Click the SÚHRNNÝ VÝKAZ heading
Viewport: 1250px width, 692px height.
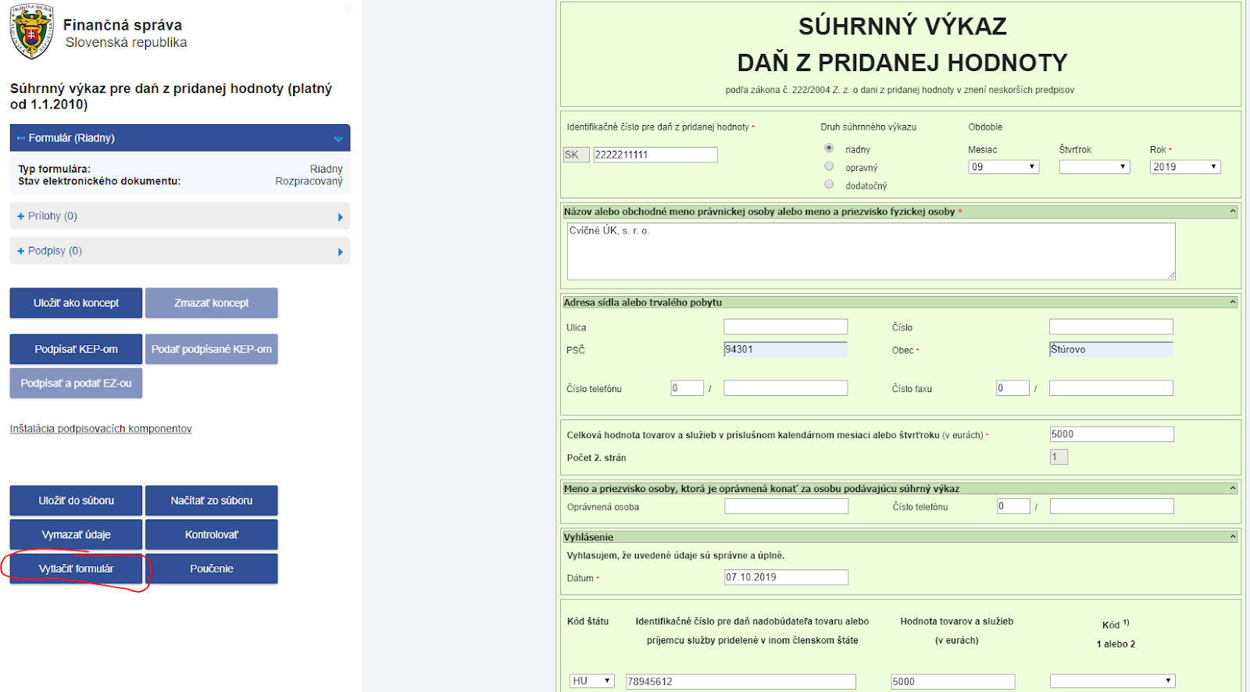902,26
